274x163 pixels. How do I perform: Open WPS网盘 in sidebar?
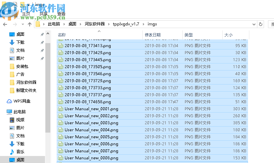(22, 101)
